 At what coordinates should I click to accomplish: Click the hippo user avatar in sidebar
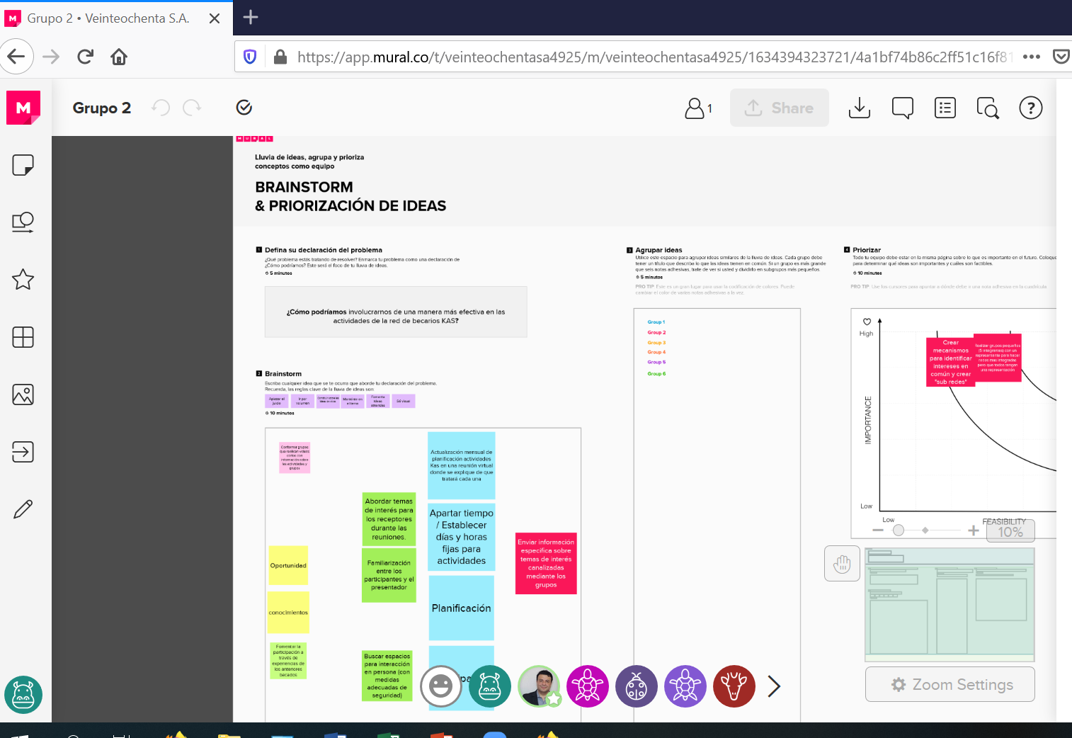click(x=23, y=695)
